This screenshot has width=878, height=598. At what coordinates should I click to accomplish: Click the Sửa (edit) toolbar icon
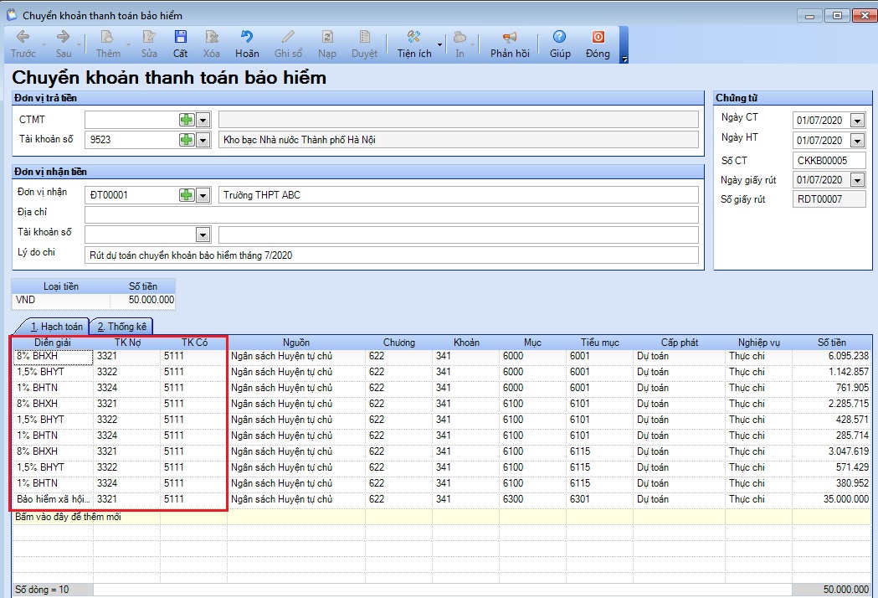[x=149, y=37]
